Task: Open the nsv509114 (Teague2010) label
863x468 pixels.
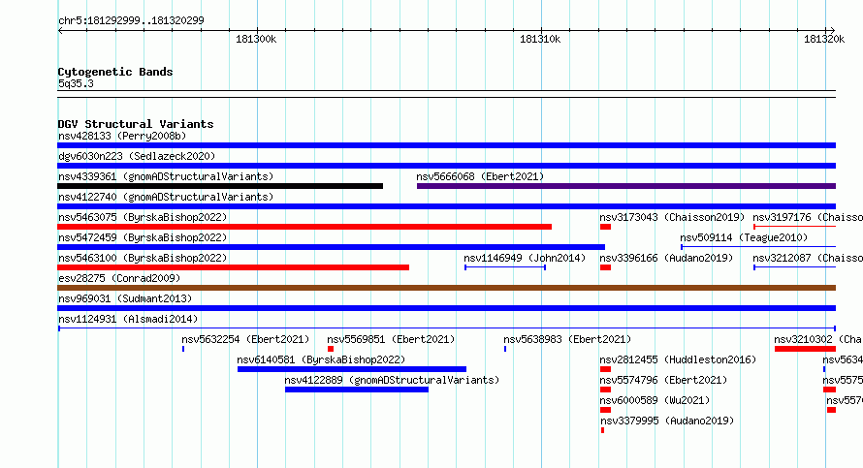Action: point(744,237)
